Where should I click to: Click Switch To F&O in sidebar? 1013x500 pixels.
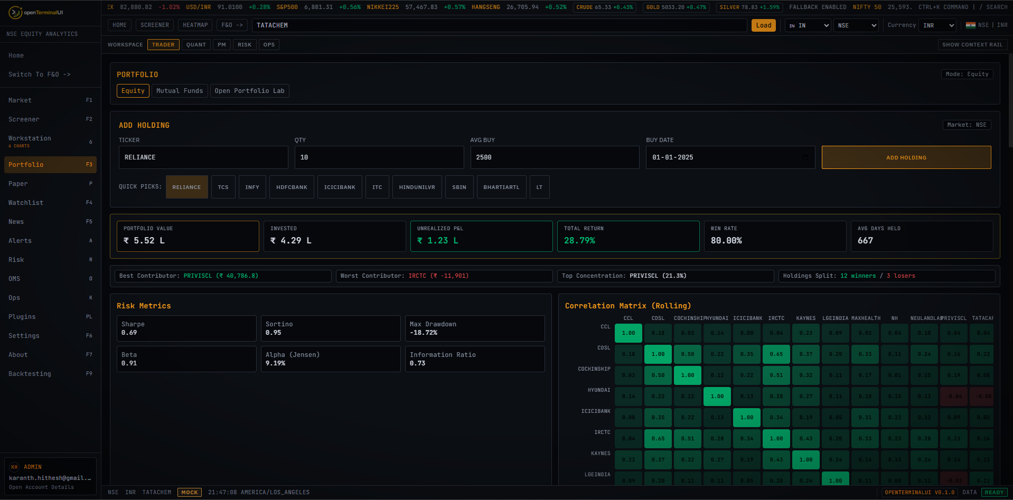point(50,74)
